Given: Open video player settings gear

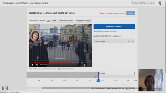Looking at the screenshot, I should 85,65.
